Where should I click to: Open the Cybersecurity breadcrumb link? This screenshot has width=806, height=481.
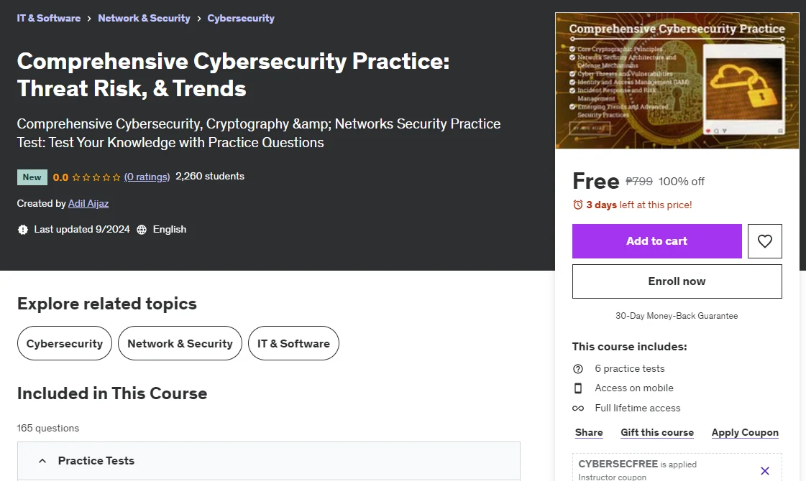(x=241, y=18)
